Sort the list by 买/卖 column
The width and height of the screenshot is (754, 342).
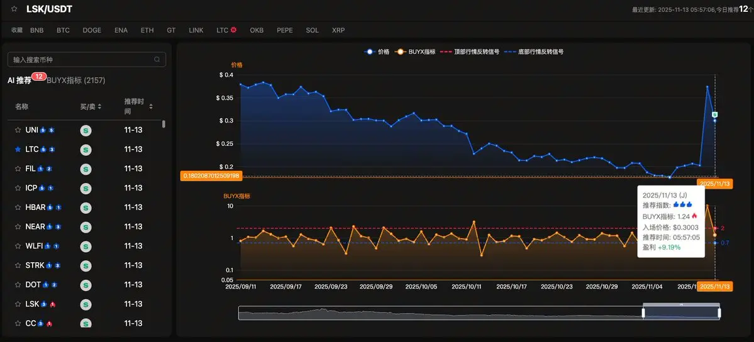coord(91,106)
